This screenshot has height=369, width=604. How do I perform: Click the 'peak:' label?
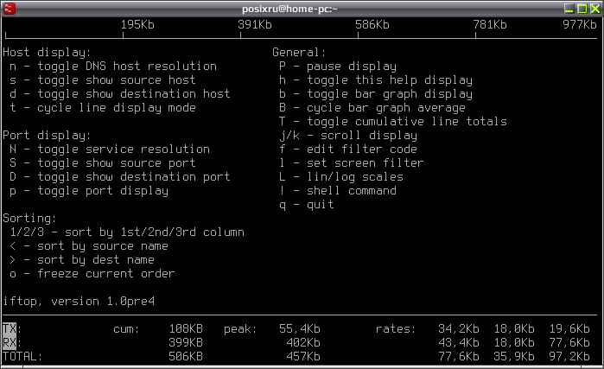240,329
